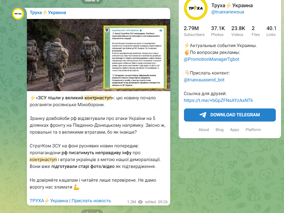Image resolution: width=284 pixels, height=213 pixels.
Task: Open the 23.8K Videos section
Action: [x=238, y=31]
